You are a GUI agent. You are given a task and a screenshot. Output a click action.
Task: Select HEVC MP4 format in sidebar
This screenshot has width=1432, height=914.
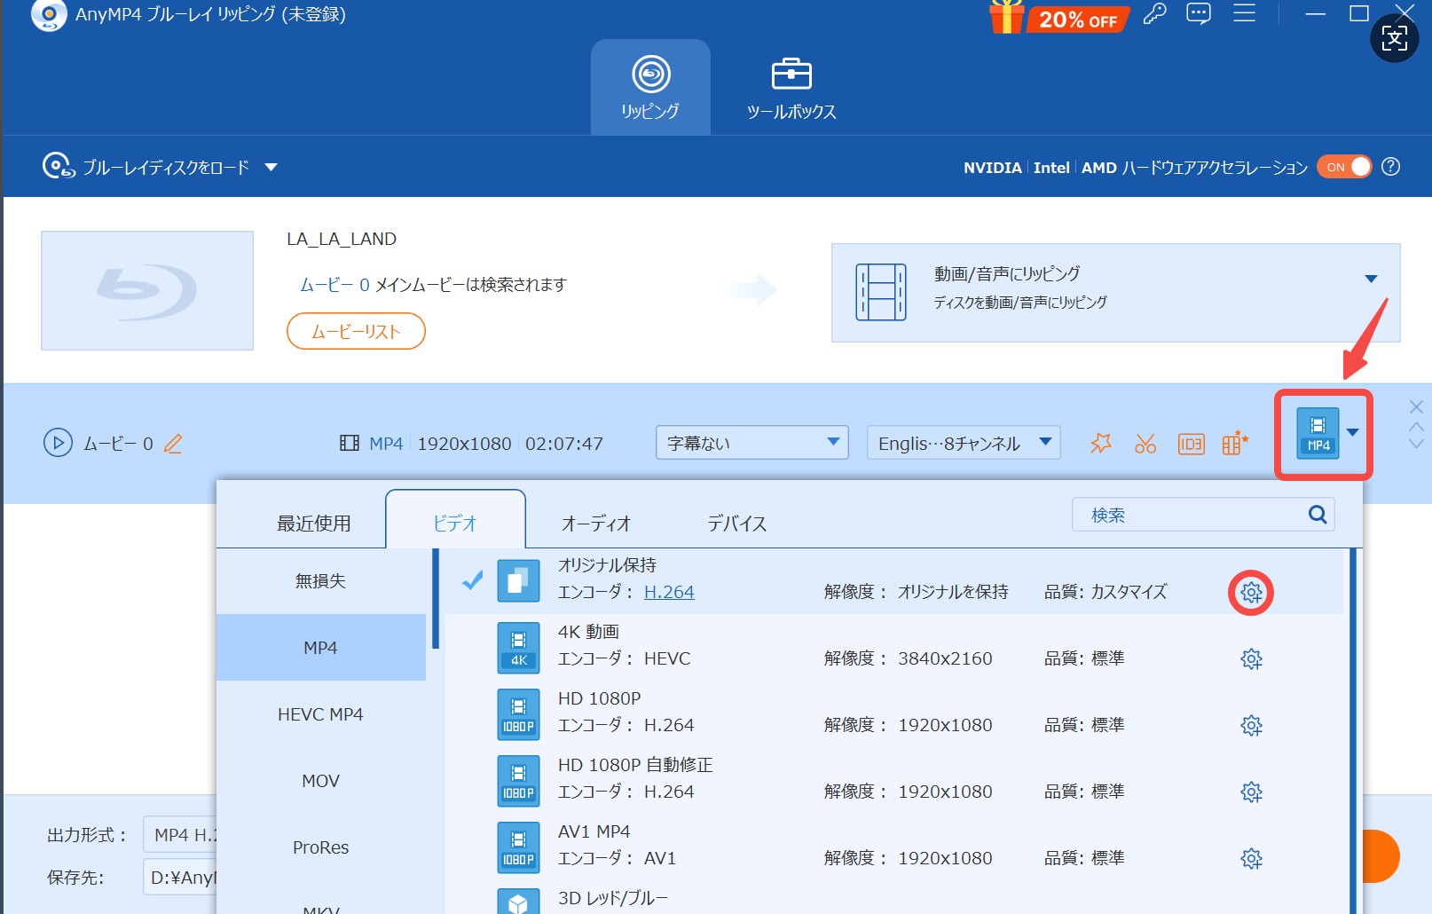coord(320,714)
